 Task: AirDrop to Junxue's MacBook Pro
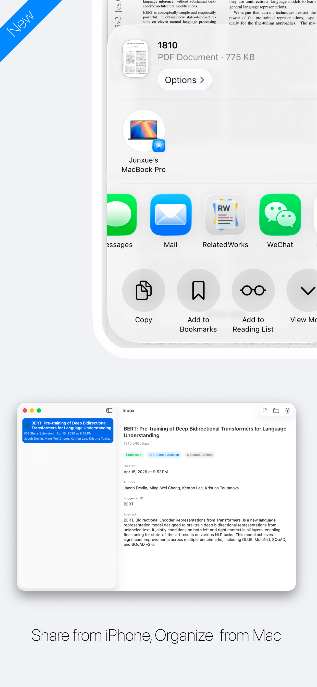[x=144, y=131]
